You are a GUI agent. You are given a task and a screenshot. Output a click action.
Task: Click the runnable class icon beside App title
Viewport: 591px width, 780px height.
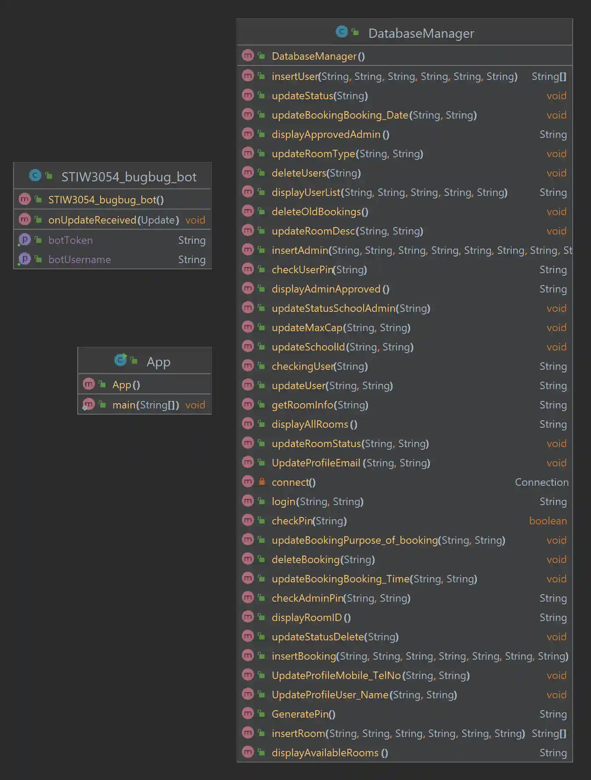120,360
